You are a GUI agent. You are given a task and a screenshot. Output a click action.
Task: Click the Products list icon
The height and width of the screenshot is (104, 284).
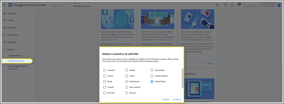[x=5, y=27]
